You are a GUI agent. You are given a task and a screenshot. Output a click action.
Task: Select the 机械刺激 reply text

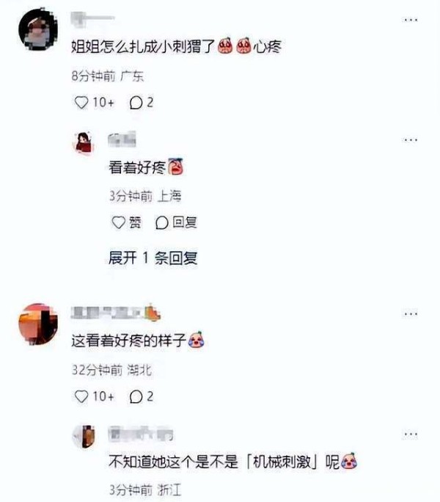(x=232, y=462)
